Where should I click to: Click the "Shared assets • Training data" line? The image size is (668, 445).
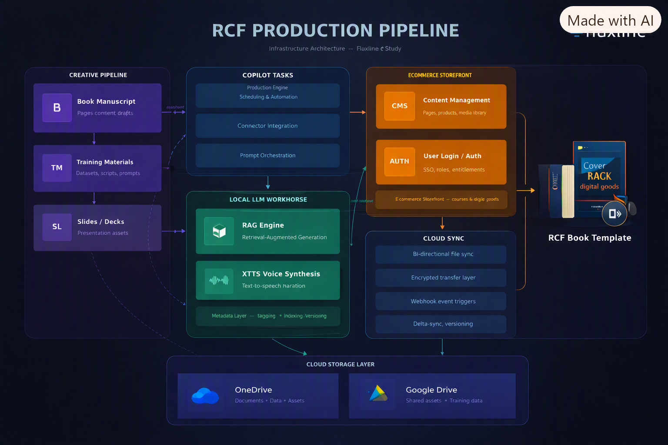point(444,401)
